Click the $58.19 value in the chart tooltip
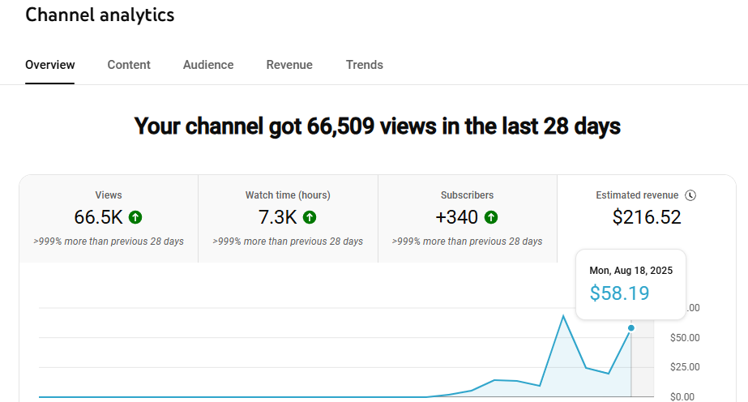Screen dimensions: 748x402 [x=619, y=293]
